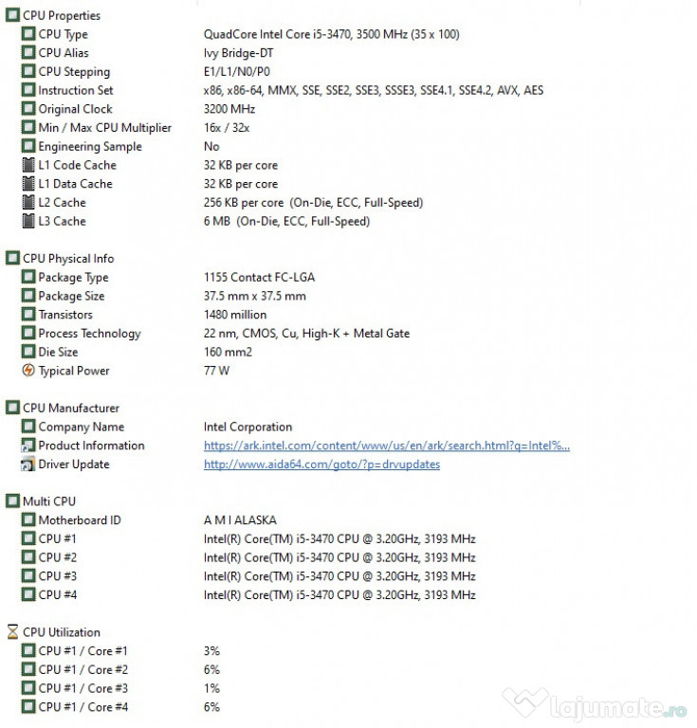Click the CPU Utilization hourglass icon

[12, 632]
